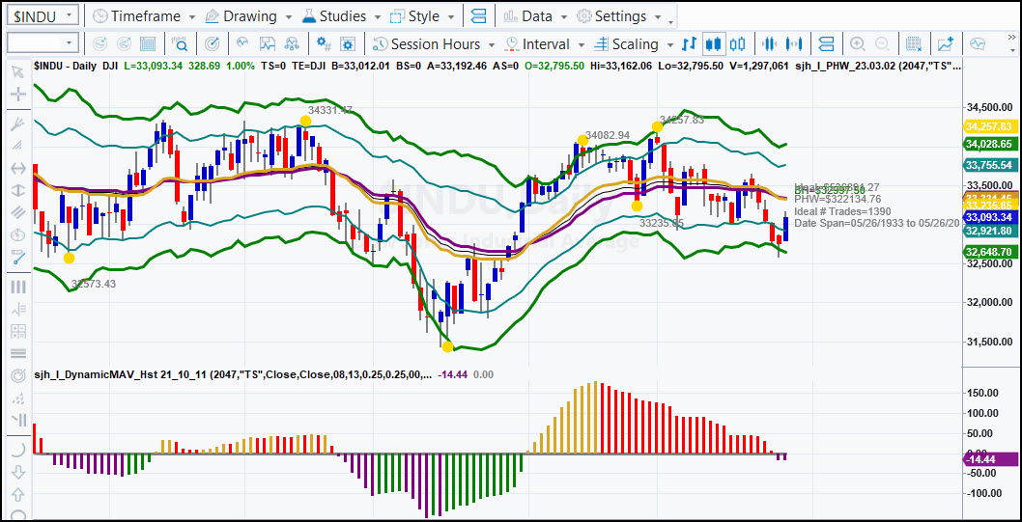Toggle the expand bar spacing button
The image size is (1022, 522).
point(794,44)
